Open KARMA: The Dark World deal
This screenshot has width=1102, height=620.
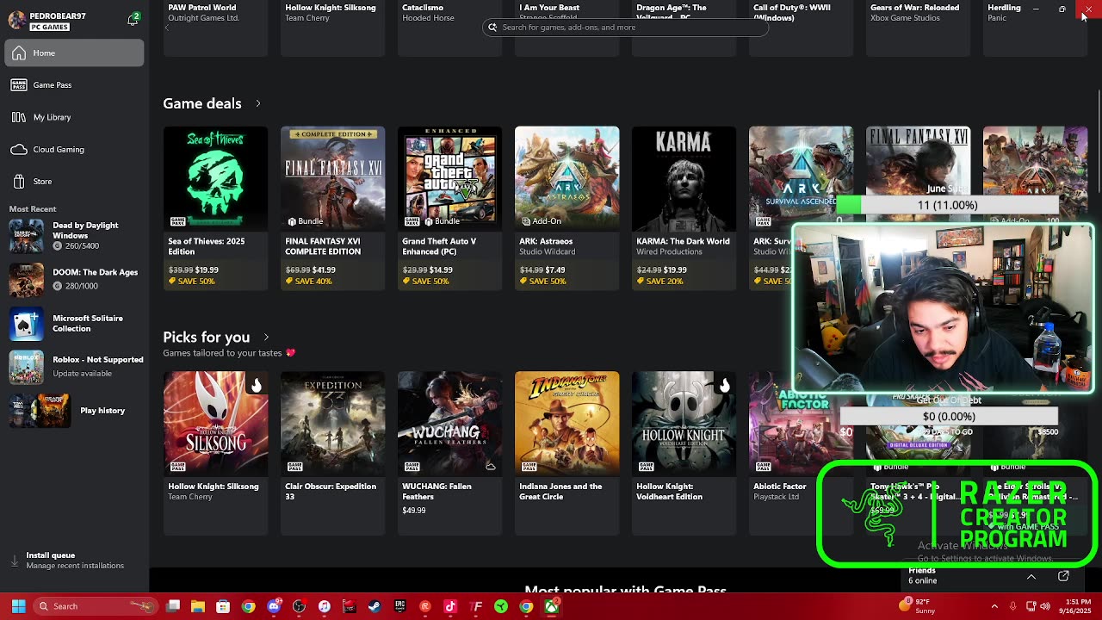coord(684,208)
